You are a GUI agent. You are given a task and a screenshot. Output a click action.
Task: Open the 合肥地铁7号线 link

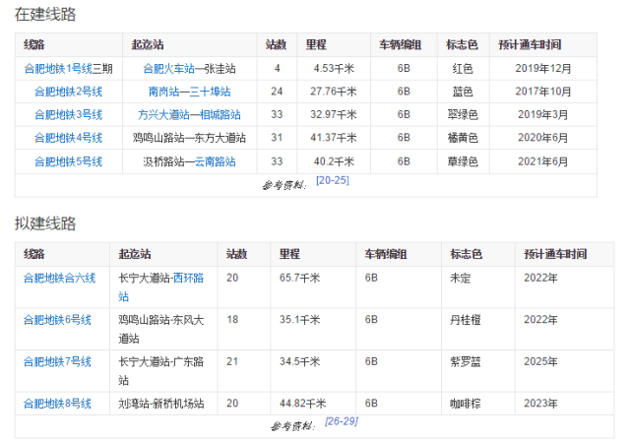57,361
